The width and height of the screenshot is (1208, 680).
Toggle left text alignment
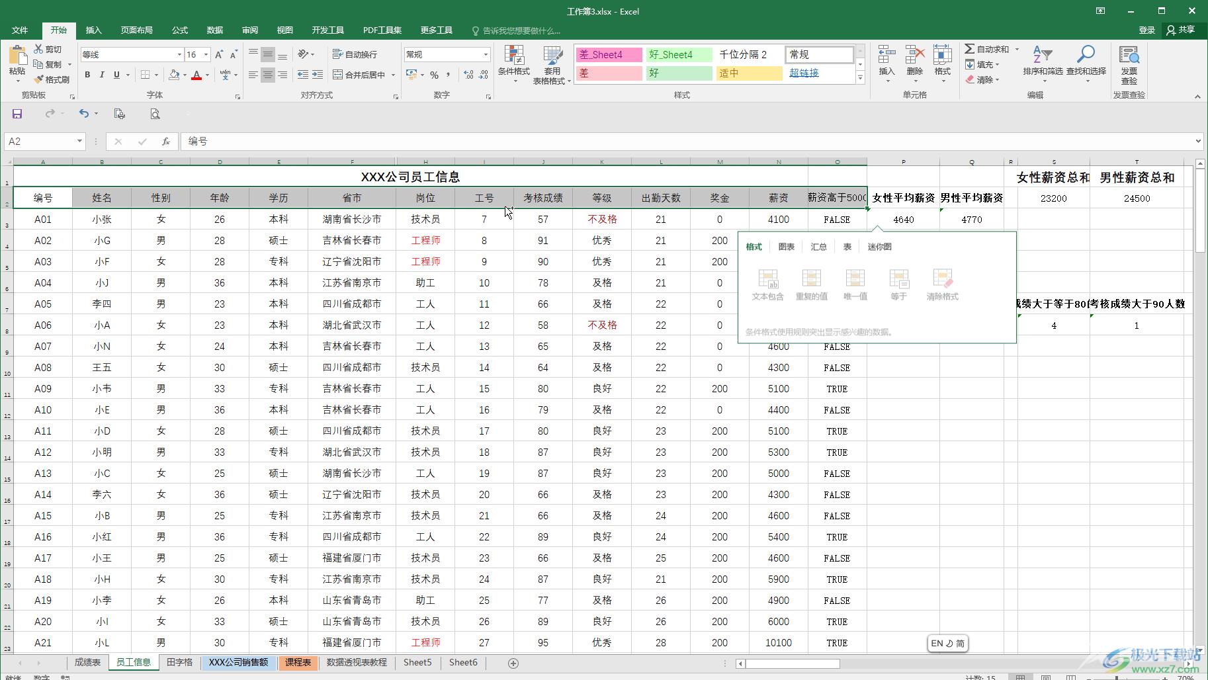pyautogui.click(x=253, y=75)
